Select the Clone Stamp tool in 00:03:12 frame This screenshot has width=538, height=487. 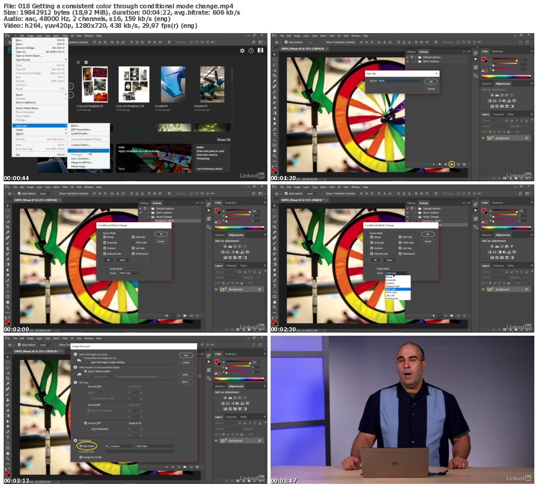[x=7, y=400]
